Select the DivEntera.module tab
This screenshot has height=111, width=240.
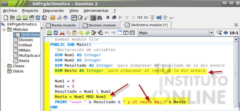click(146, 25)
